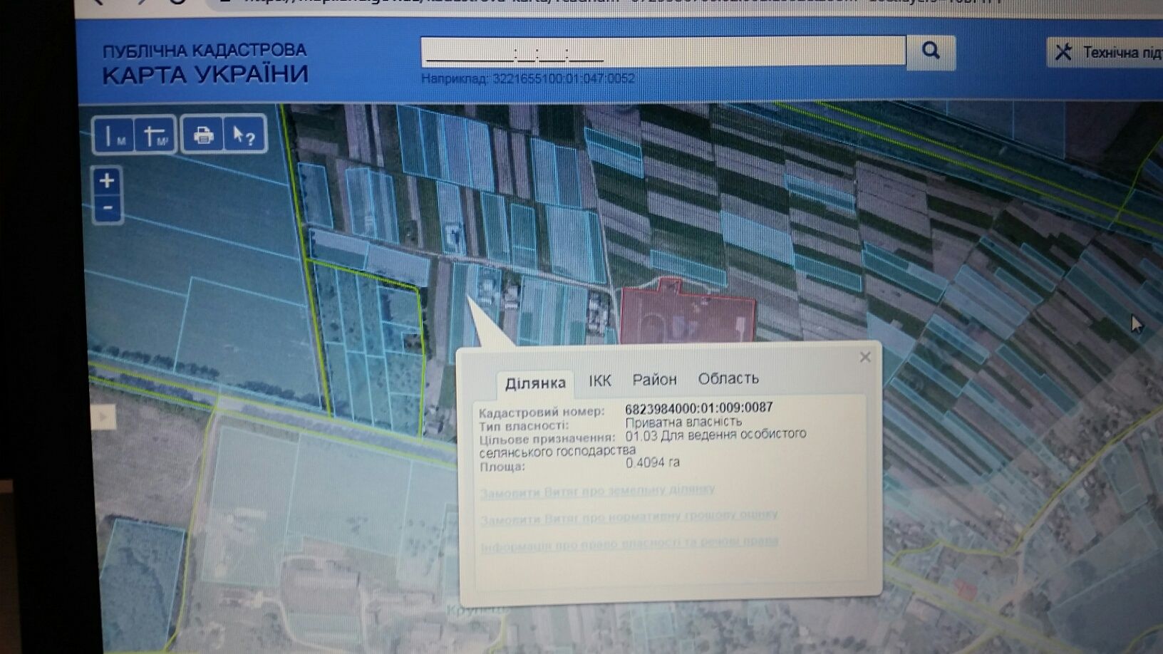Image resolution: width=1163 pixels, height=654 pixels.
Task: Switch to the Район tab
Action: point(654,379)
